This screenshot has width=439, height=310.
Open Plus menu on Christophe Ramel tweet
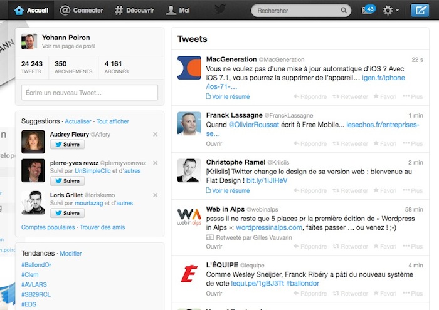(413, 190)
